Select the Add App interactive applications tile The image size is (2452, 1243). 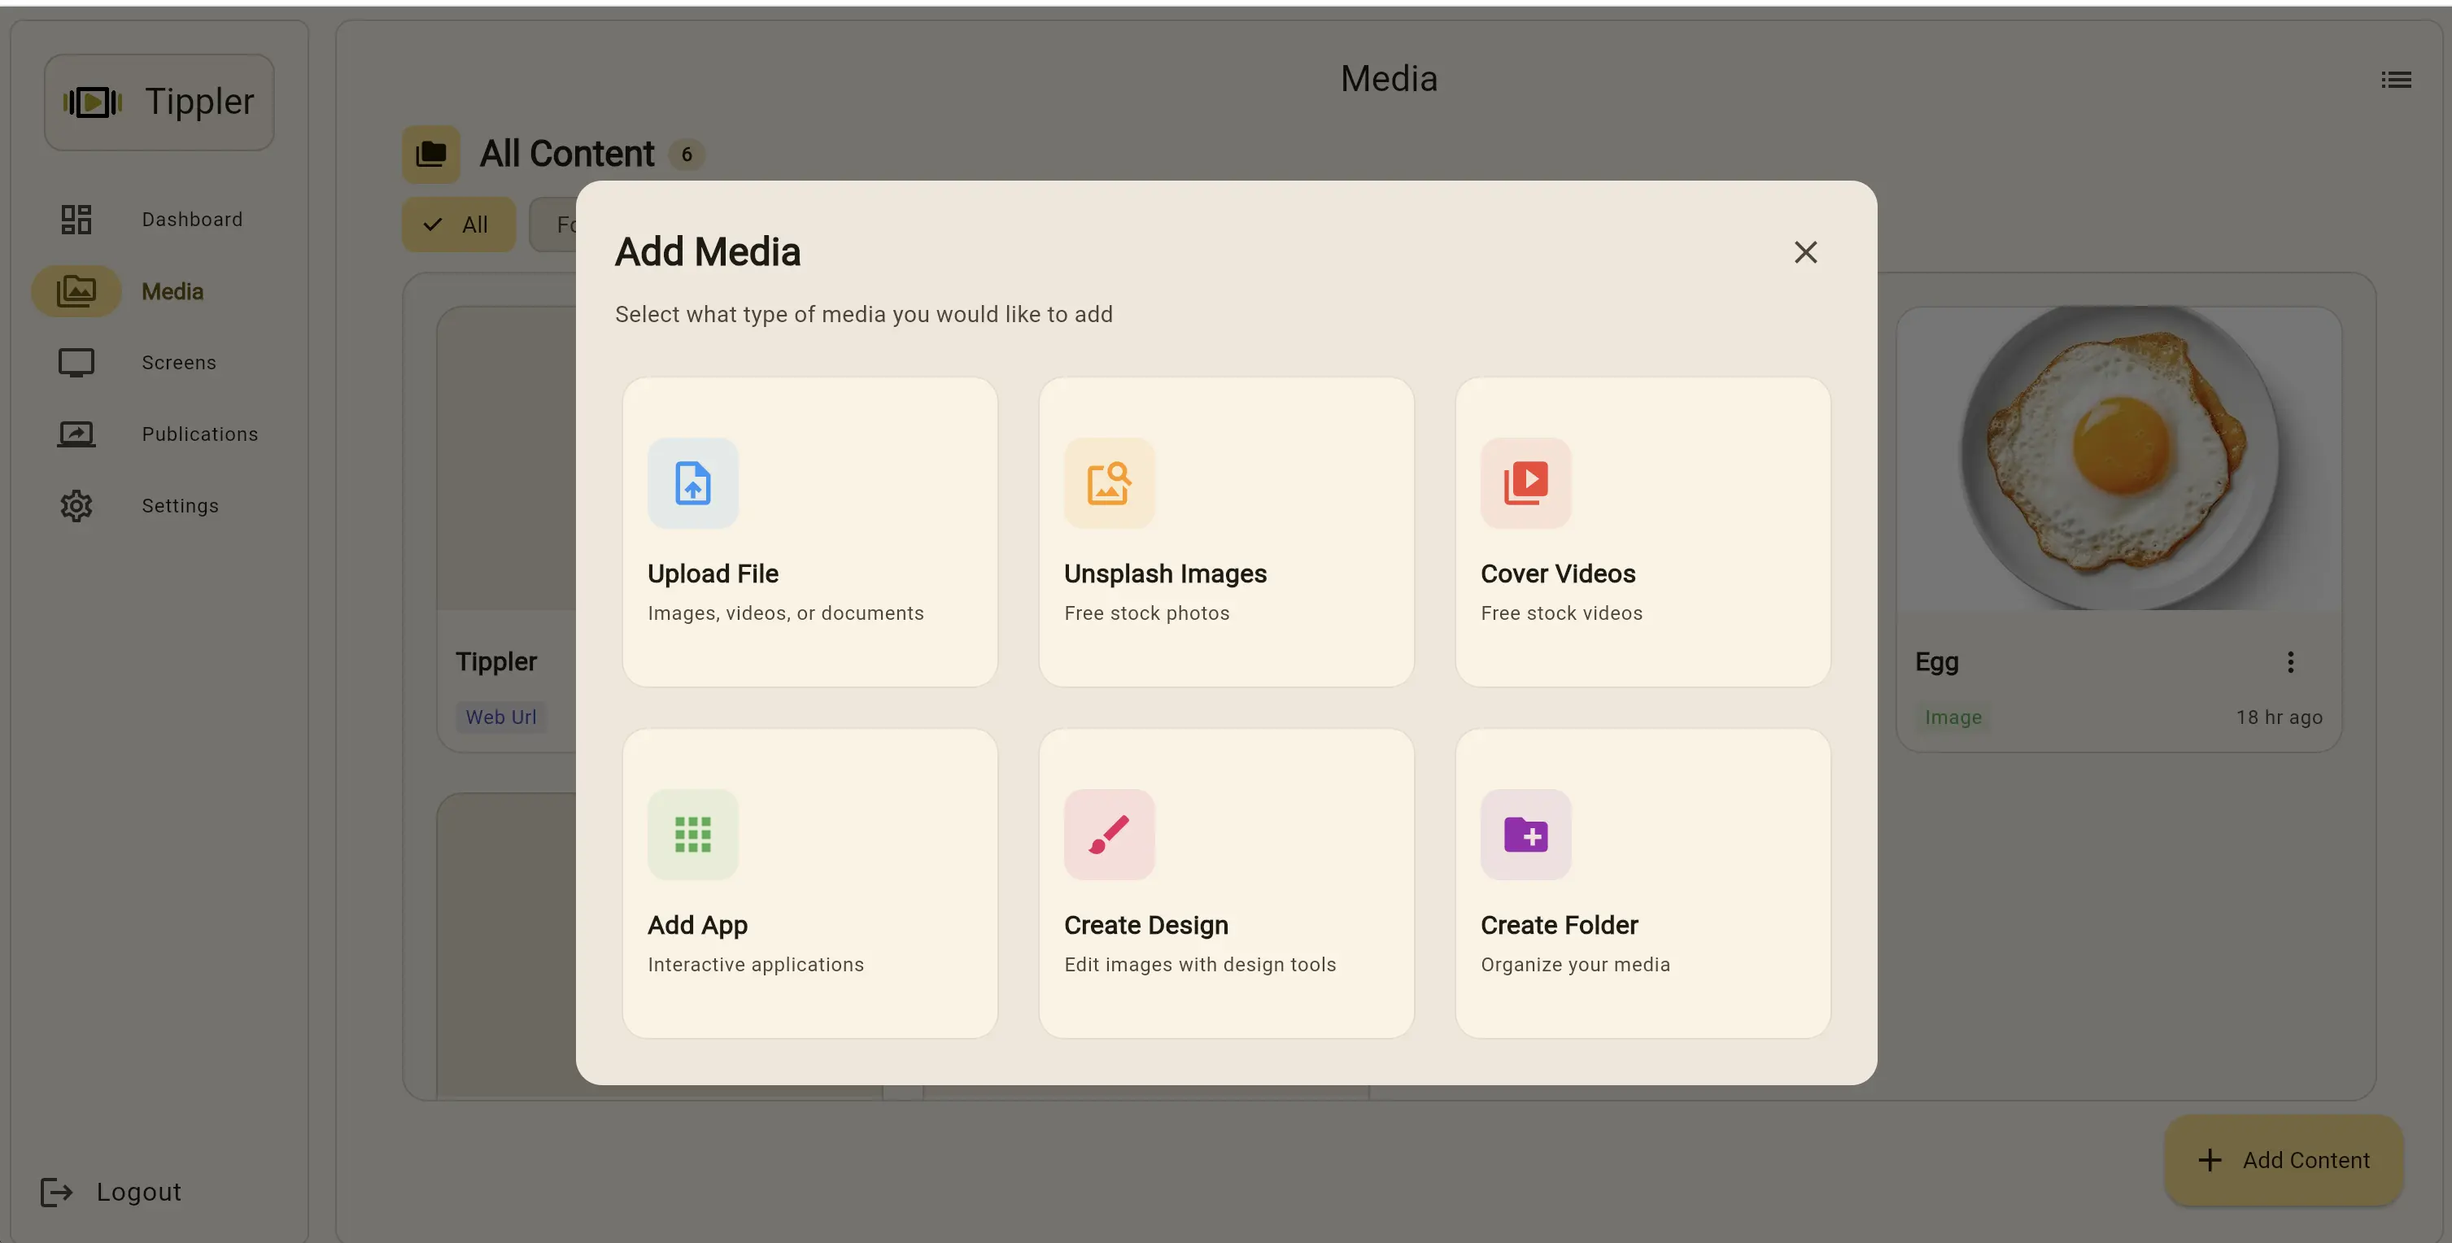coord(809,883)
